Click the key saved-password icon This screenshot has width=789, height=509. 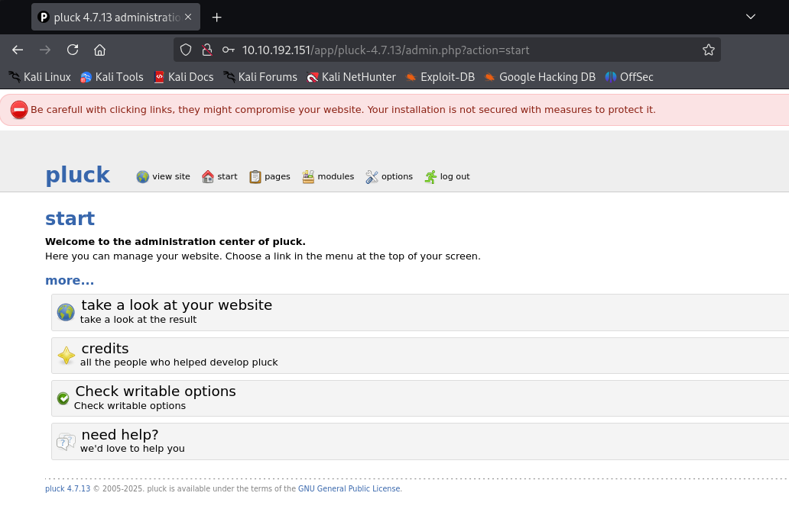coord(229,50)
